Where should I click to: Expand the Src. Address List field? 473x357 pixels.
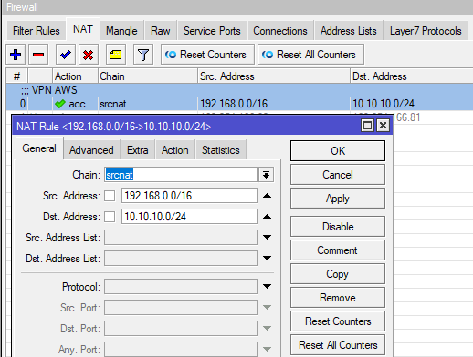click(267, 238)
